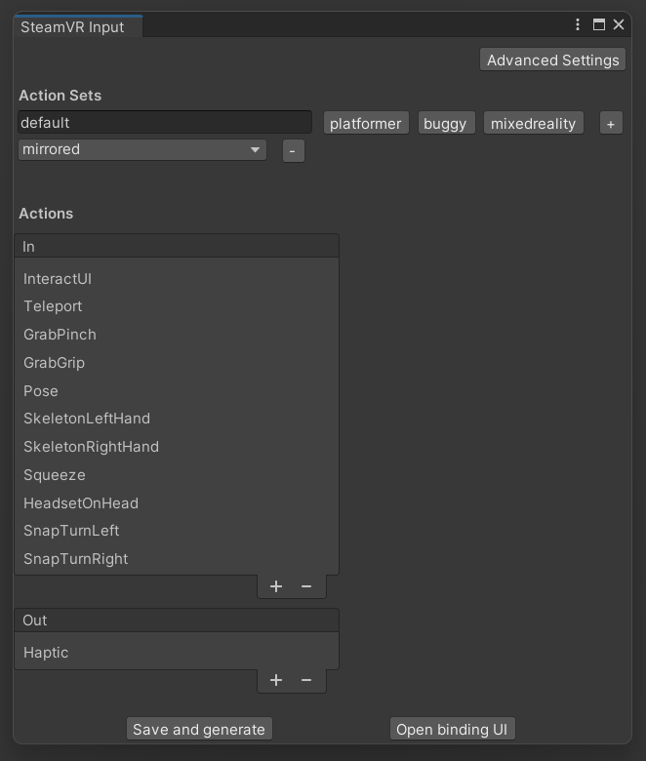This screenshot has width=646, height=761.
Task: Select the HeadsetOnHead action
Action: (177, 502)
